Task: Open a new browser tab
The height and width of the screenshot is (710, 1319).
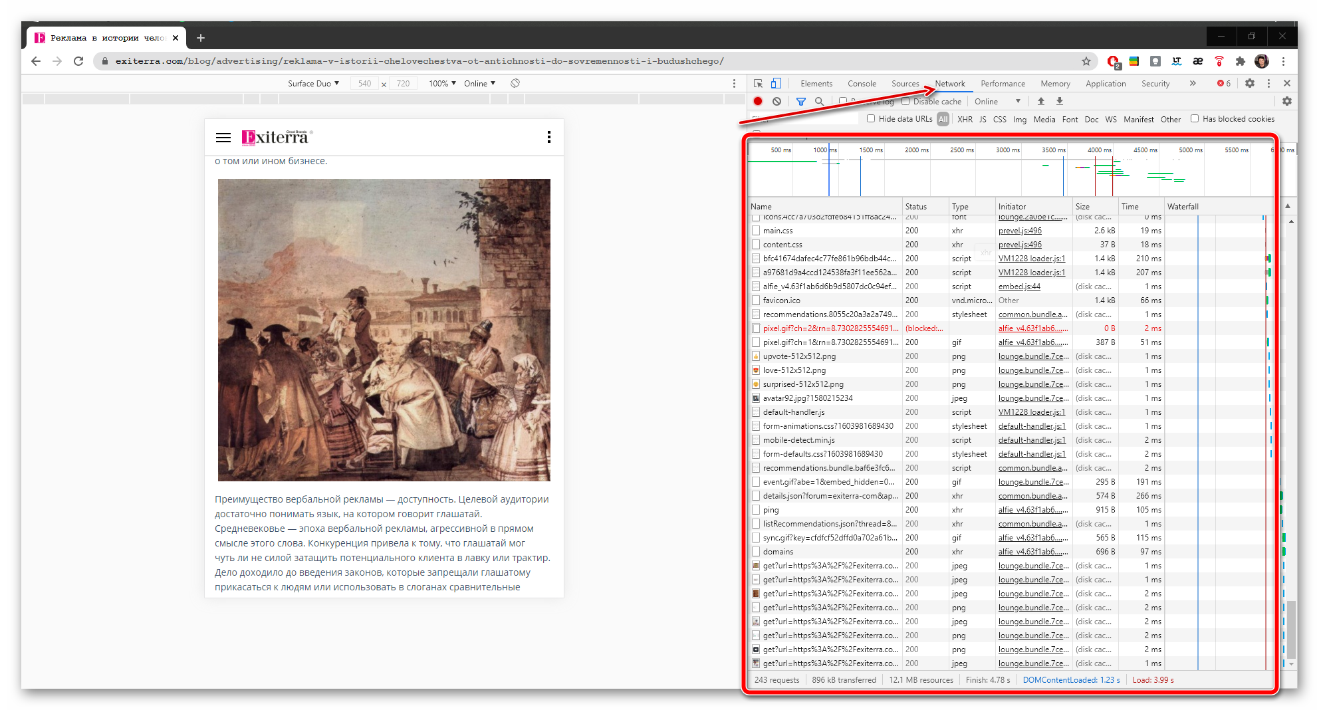Action: click(201, 38)
